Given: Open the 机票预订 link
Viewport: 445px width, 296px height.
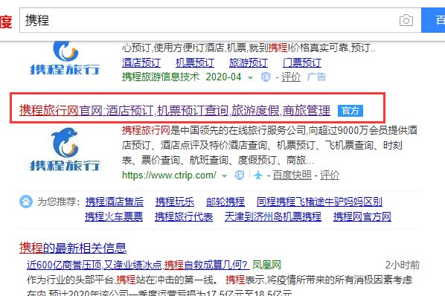Looking at the screenshot, I should (x=195, y=62).
